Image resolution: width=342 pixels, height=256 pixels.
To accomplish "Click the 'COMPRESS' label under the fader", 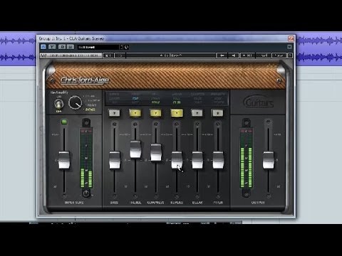I will [155, 203].
